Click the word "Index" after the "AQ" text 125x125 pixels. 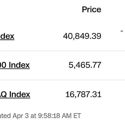pyautogui.click(x=20, y=94)
